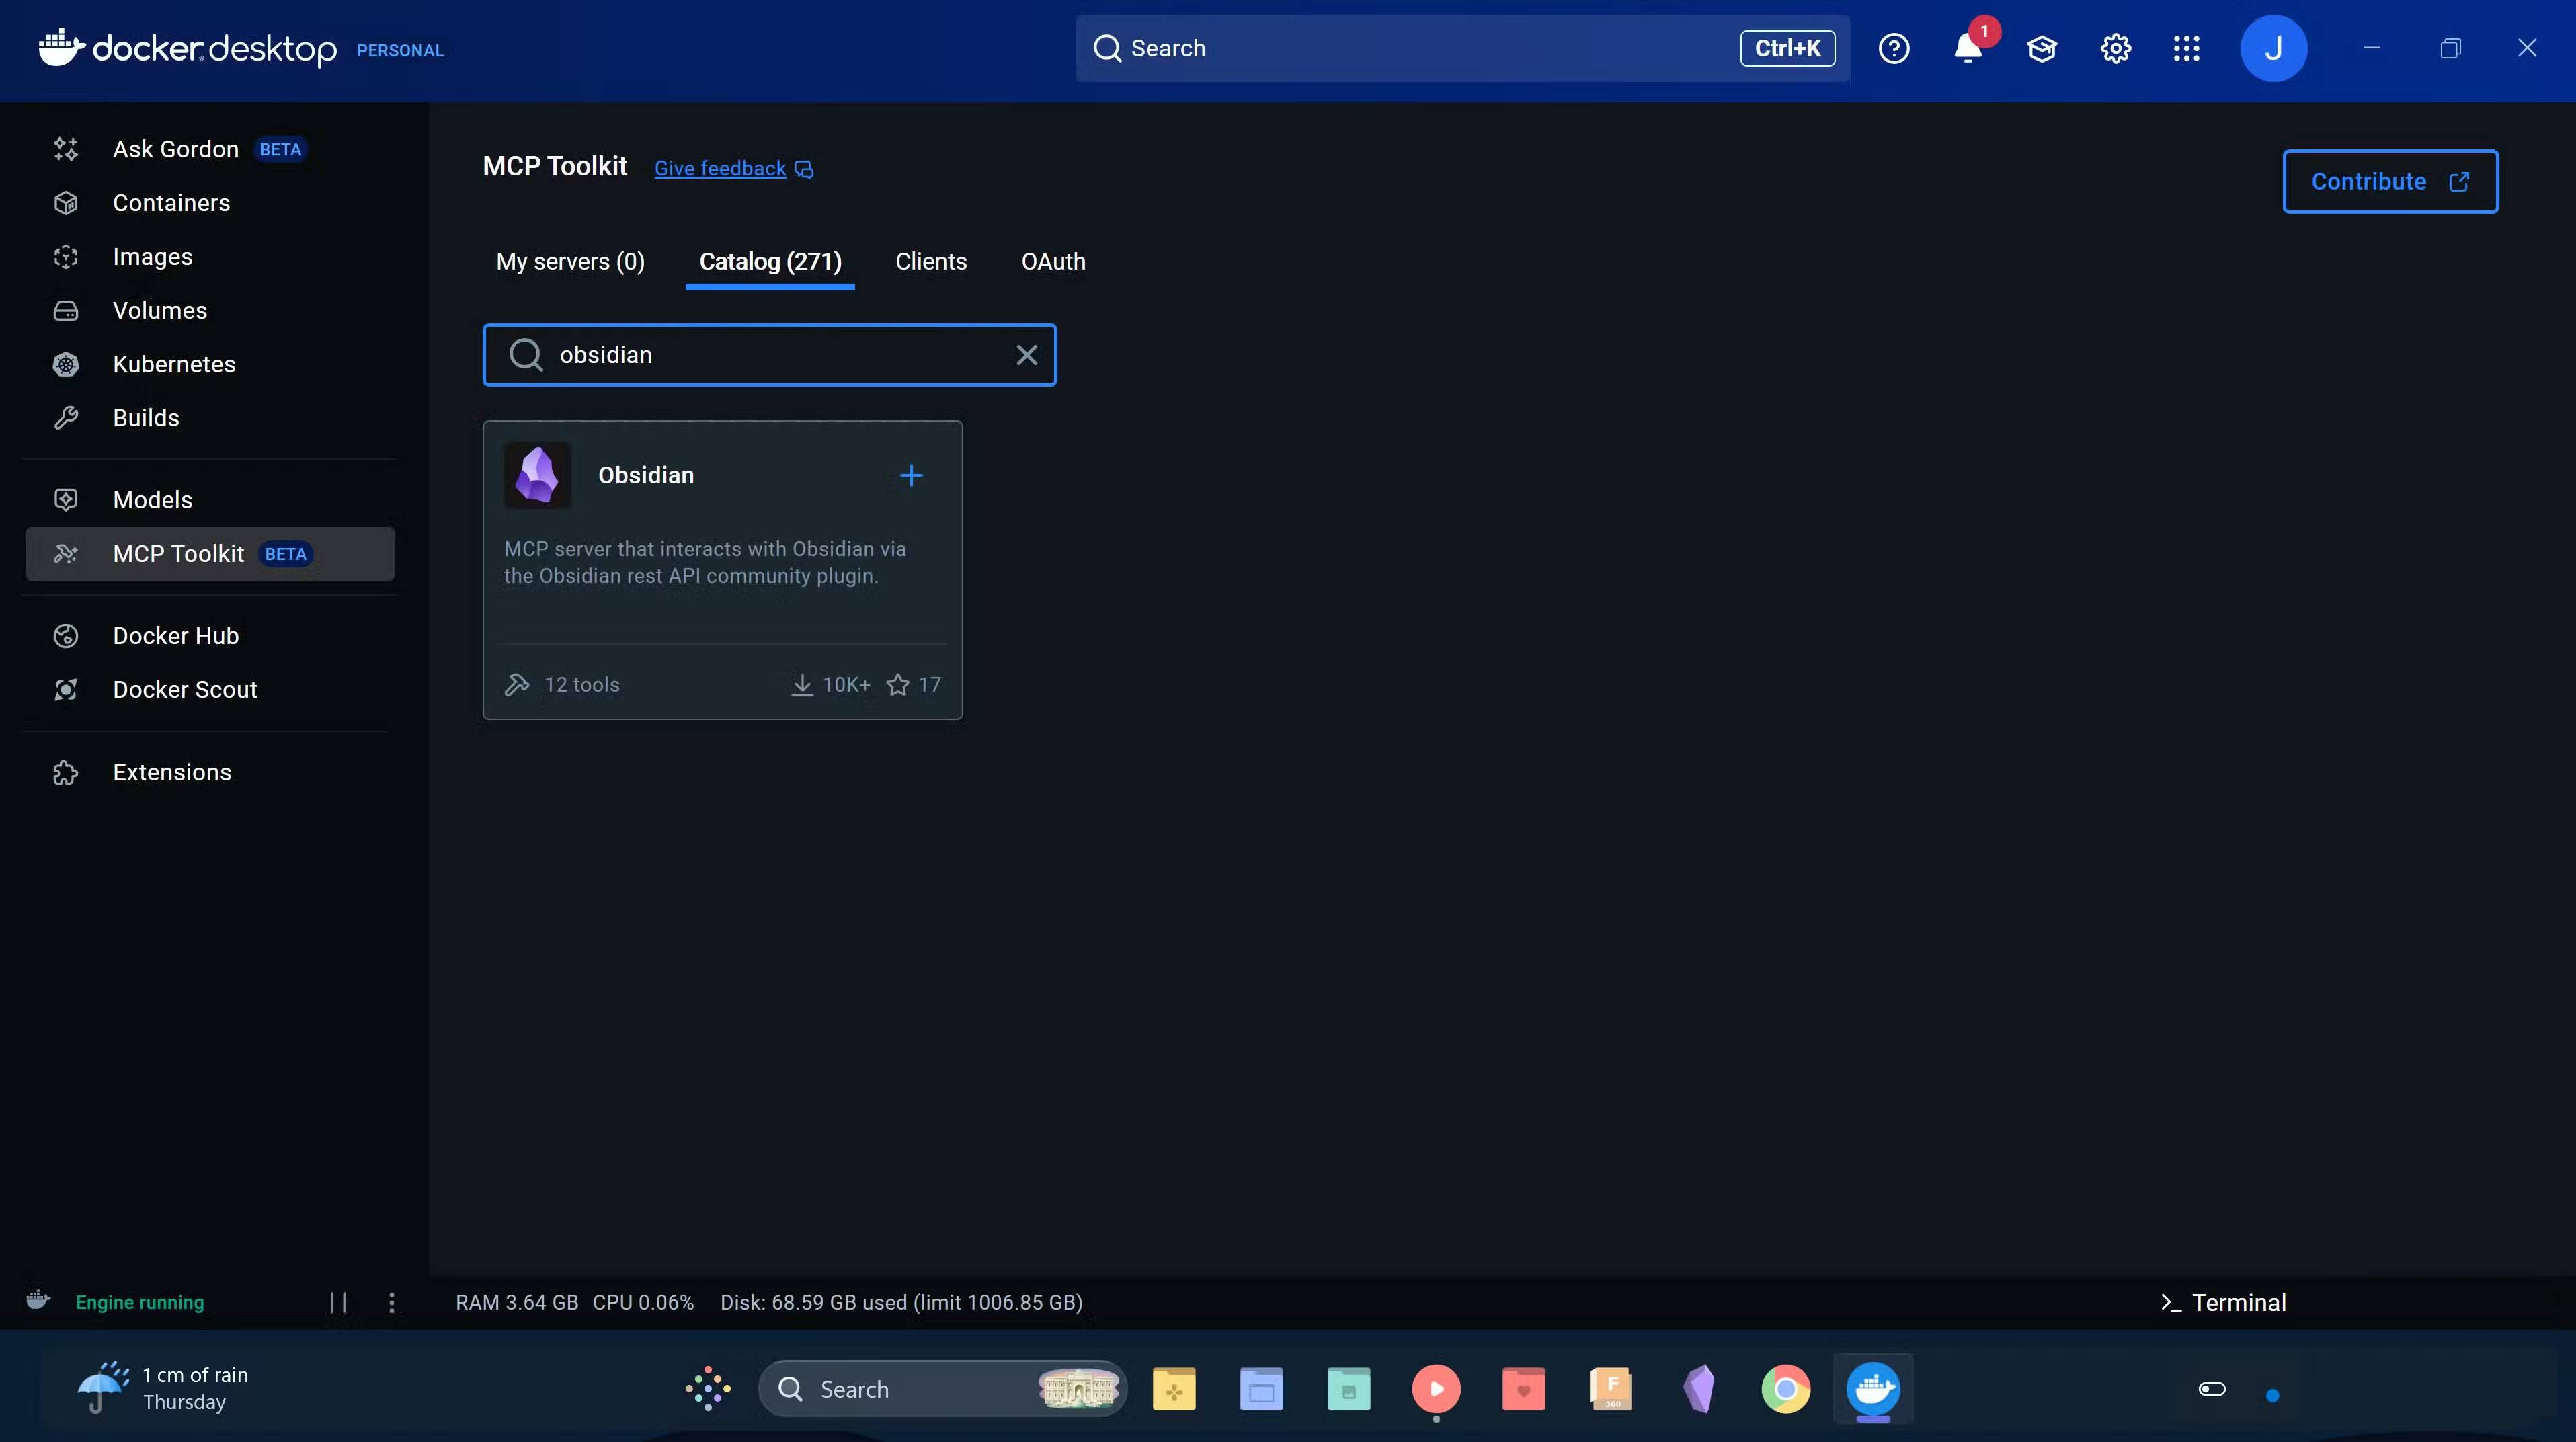Image resolution: width=2576 pixels, height=1442 pixels.
Task: Open the profile menu via avatar J
Action: point(2273,48)
